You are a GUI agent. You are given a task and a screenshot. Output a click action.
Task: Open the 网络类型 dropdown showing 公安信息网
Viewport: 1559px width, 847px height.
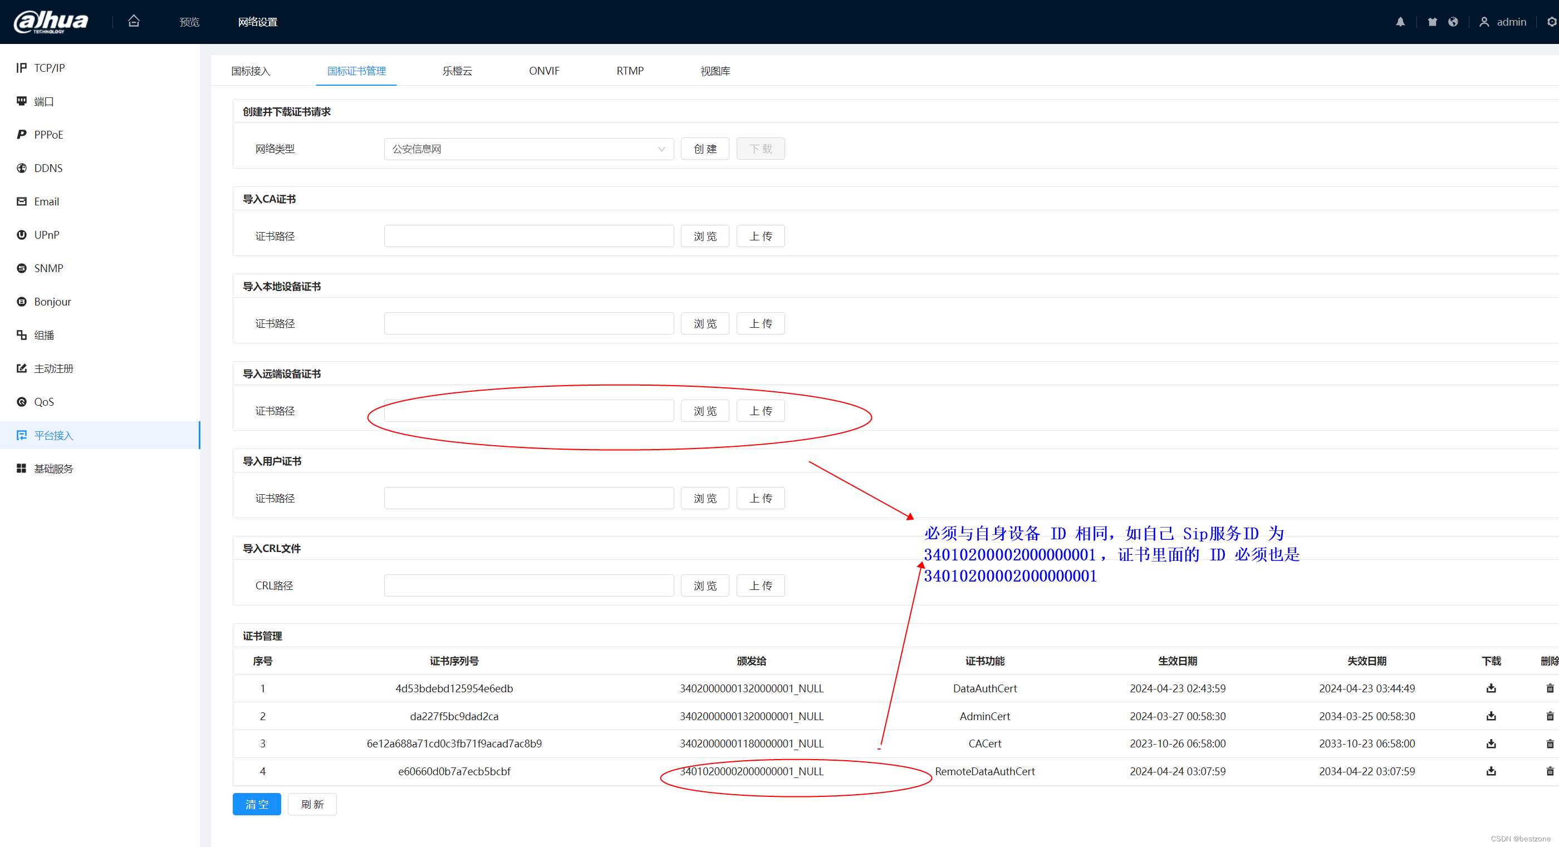point(528,148)
